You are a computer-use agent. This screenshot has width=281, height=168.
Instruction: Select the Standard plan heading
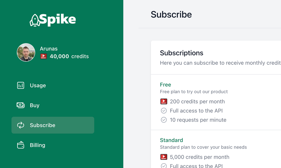pyautogui.click(x=171, y=140)
